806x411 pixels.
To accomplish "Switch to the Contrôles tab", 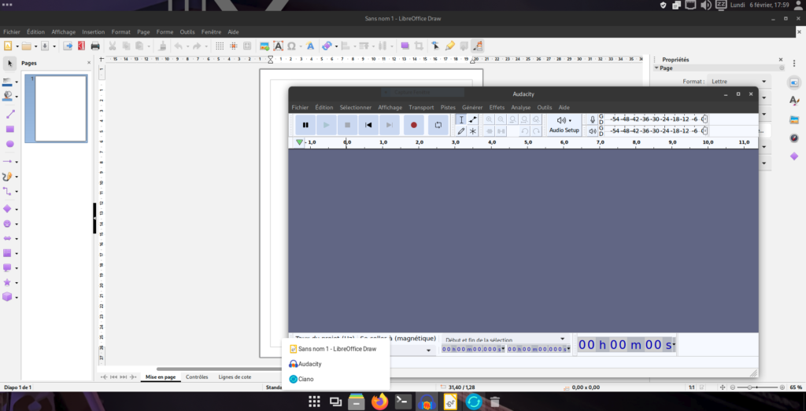I will point(197,377).
